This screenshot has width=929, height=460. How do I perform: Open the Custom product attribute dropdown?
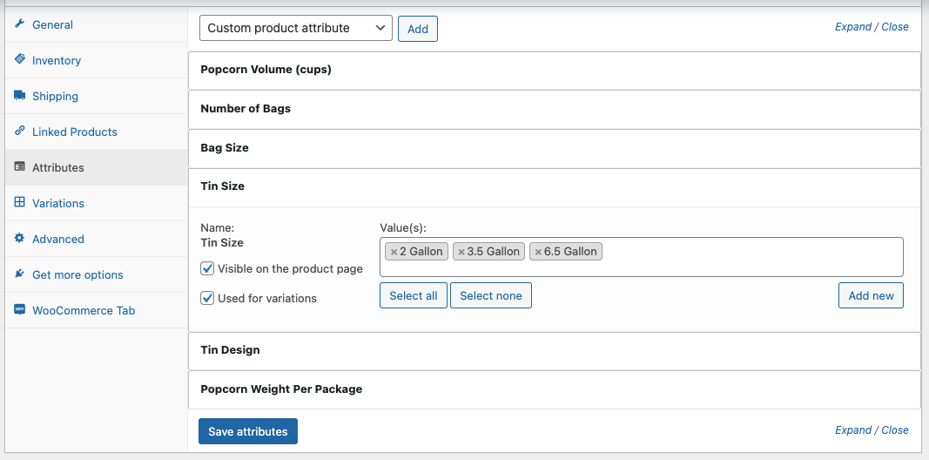(x=296, y=28)
